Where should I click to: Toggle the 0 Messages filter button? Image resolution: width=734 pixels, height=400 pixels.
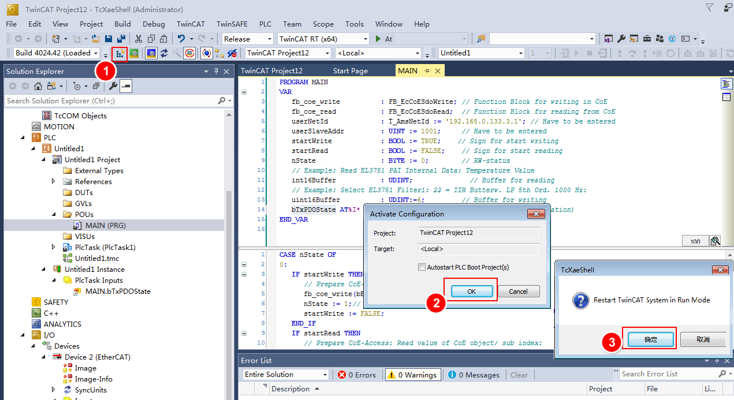click(474, 375)
